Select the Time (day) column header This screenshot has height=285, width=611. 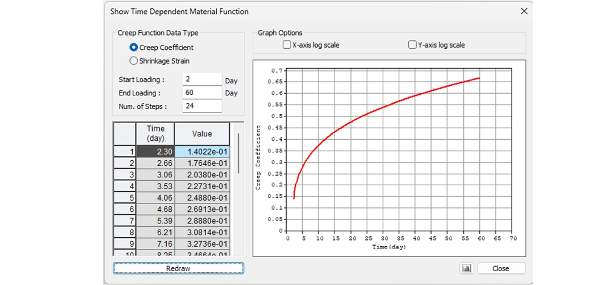click(155, 134)
